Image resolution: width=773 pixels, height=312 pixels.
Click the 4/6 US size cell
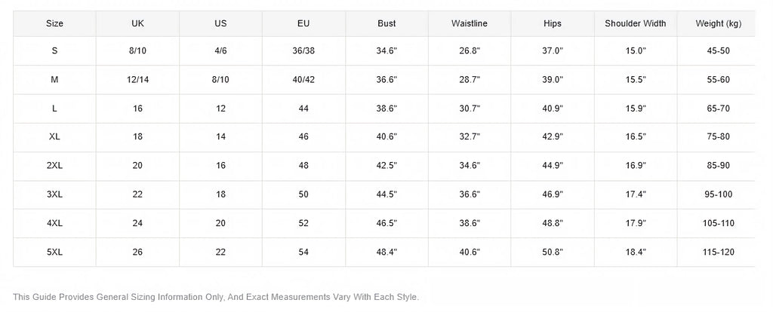tap(220, 50)
